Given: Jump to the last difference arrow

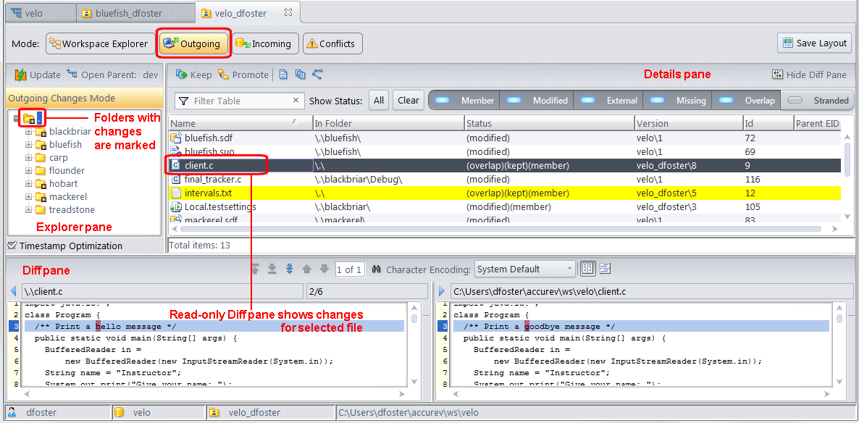Looking at the screenshot, I should point(272,269).
